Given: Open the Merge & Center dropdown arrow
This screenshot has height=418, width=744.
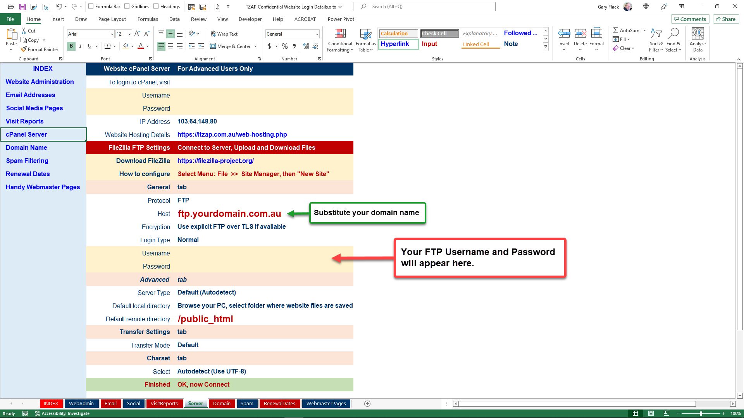Looking at the screenshot, I should (256, 46).
